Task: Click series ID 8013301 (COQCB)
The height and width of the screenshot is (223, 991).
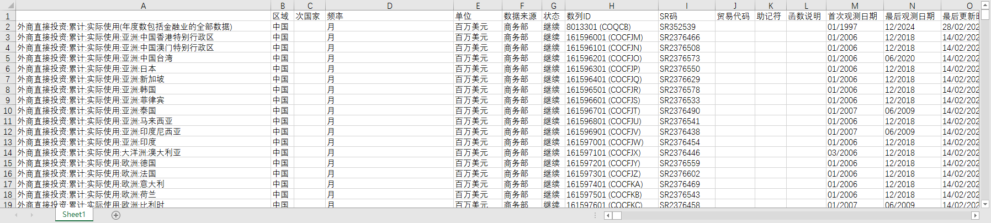Action: (612, 26)
